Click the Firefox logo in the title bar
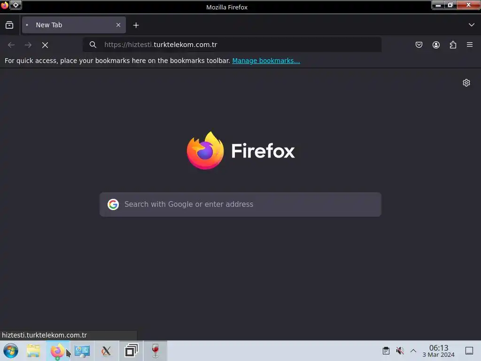The image size is (481, 361). (x=5, y=5)
